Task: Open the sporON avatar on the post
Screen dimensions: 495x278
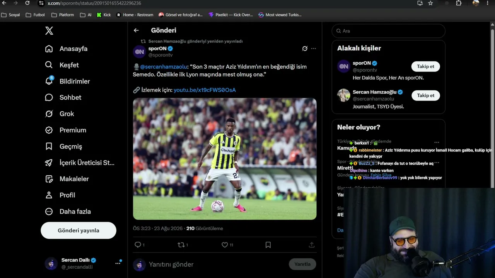Action: tap(139, 52)
